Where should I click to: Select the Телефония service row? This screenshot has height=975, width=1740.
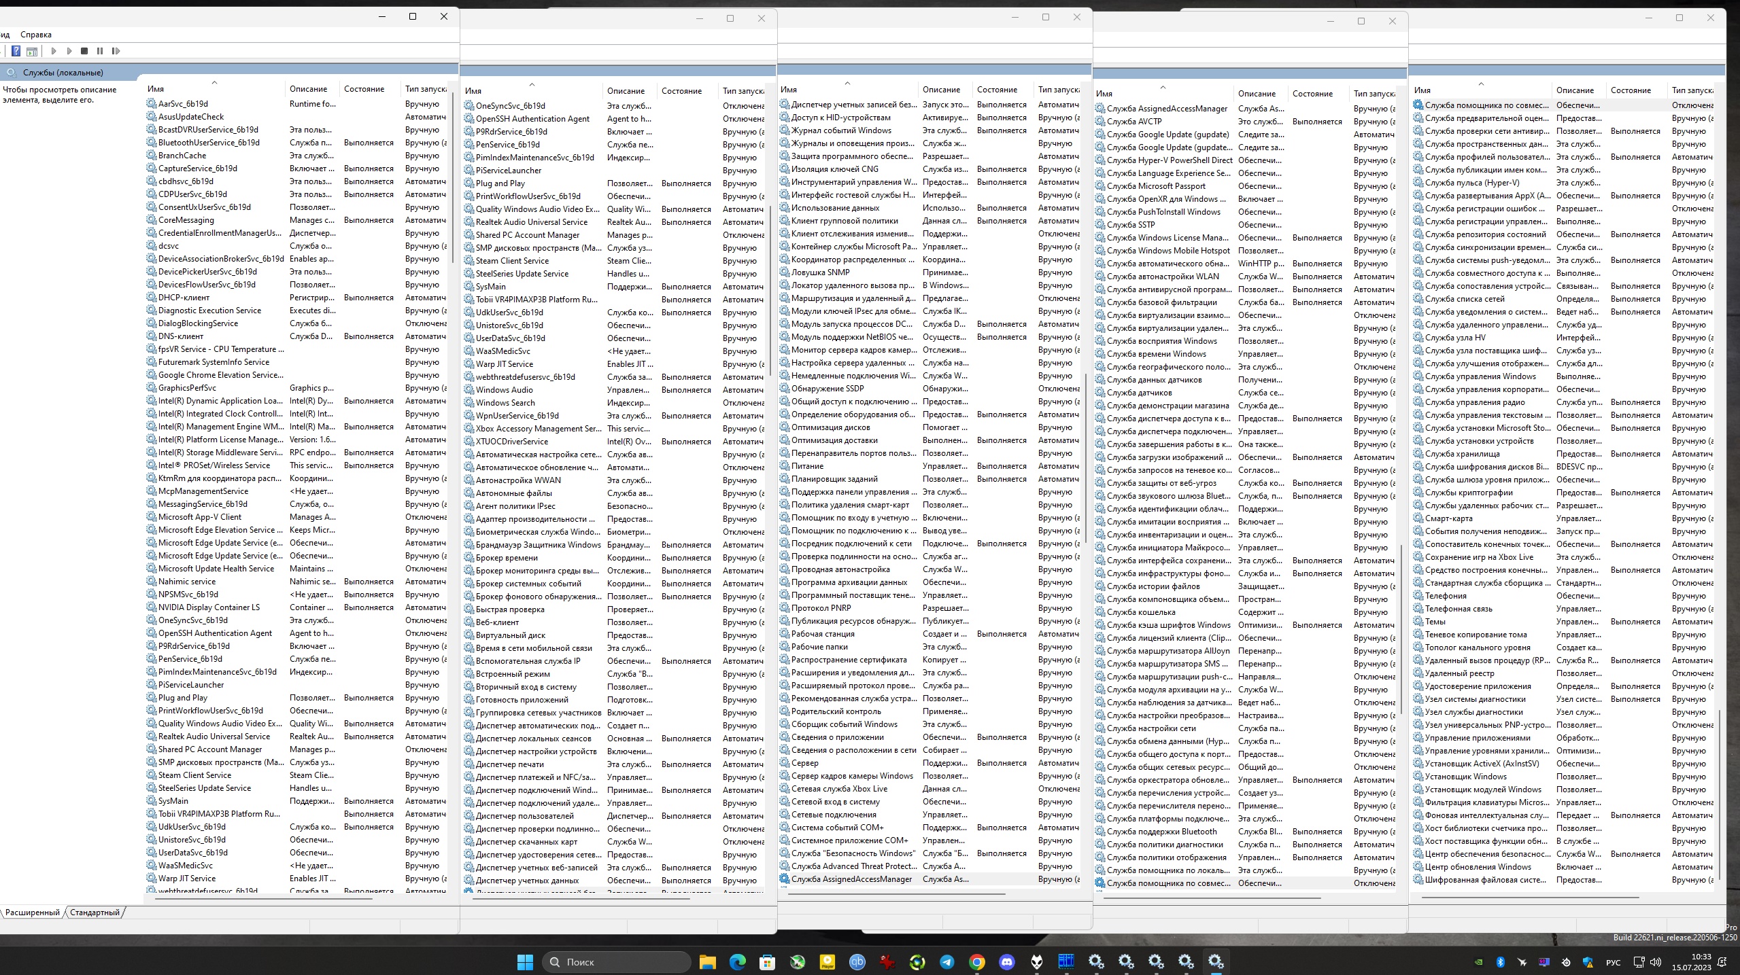[1446, 596]
